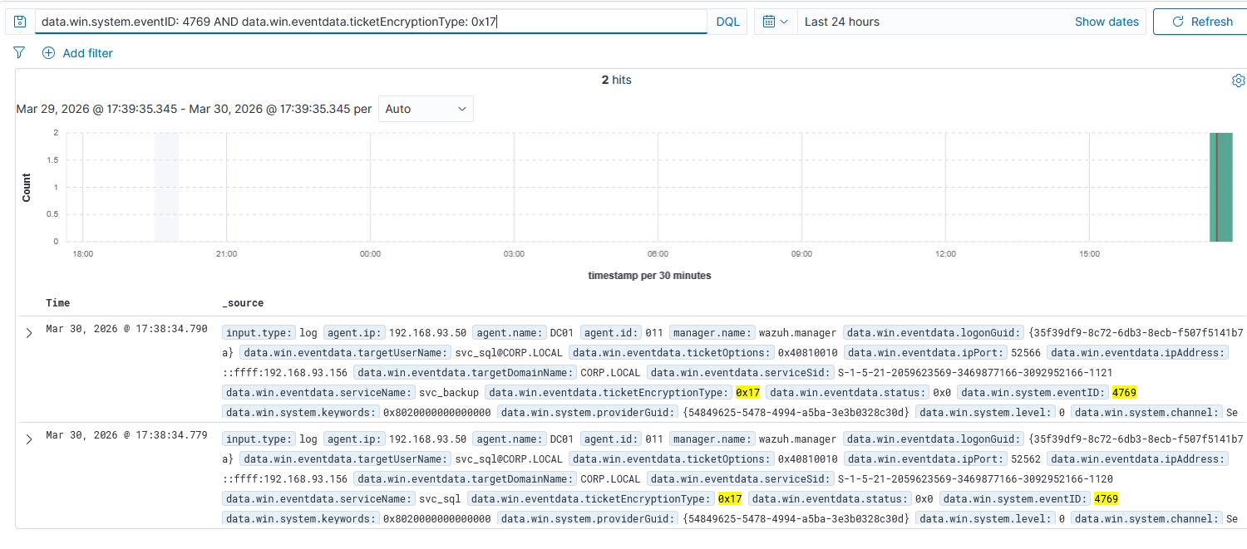Click ipPort value 52566

[1025, 352]
